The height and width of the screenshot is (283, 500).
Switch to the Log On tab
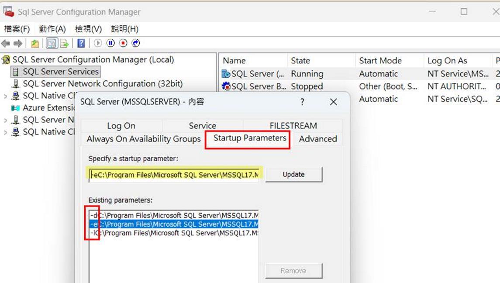click(121, 126)
